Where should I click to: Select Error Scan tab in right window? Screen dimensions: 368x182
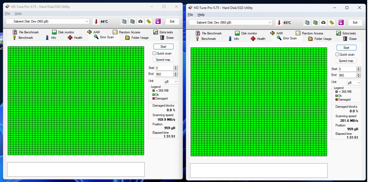click(x=287, y=38)
